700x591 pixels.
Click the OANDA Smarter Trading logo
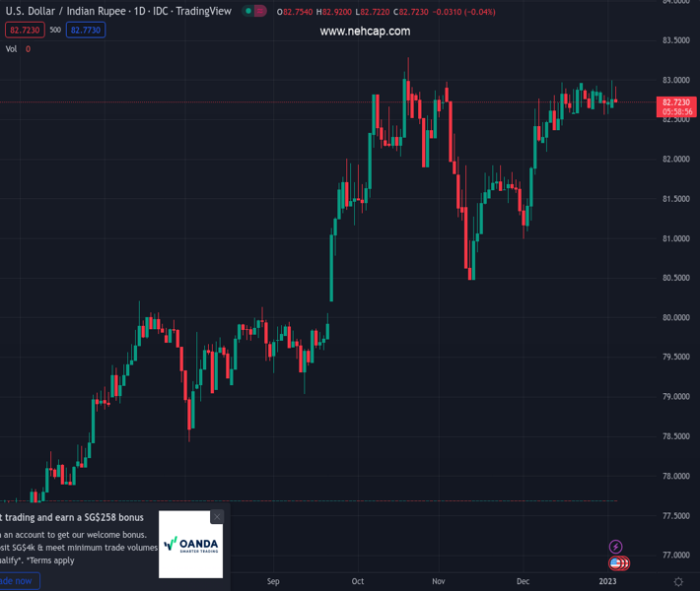point(191,544)
